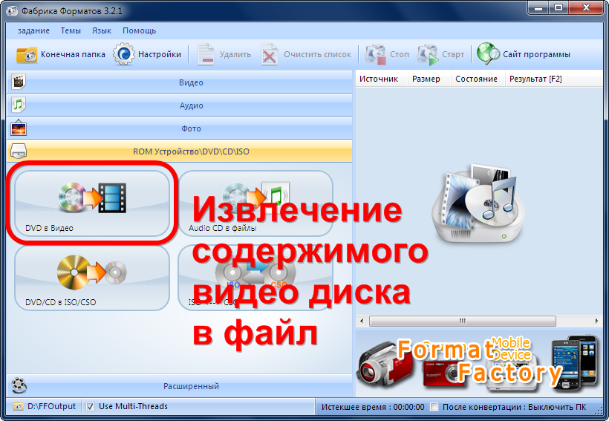This screenshot has height=421, width=609.
Task: Open the Темы menu
Action: point(71,30)
